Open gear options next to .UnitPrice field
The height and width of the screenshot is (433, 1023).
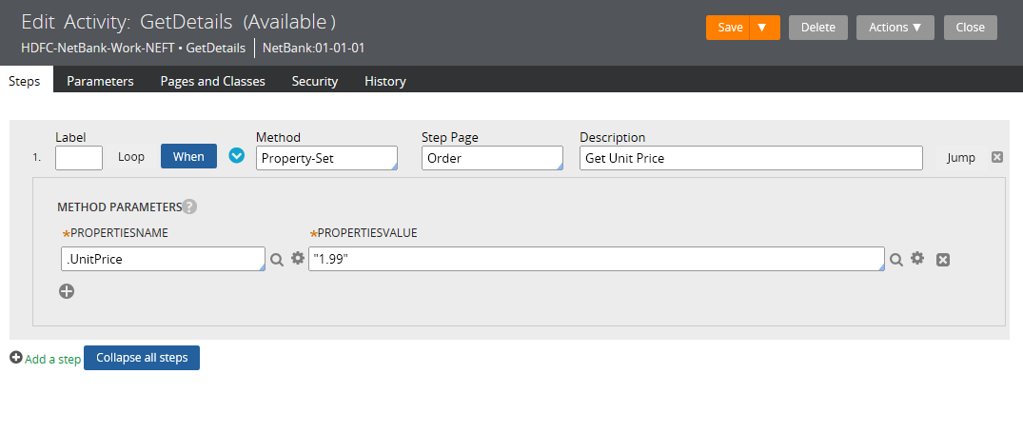pyautogui.click(x=297, y=258)
